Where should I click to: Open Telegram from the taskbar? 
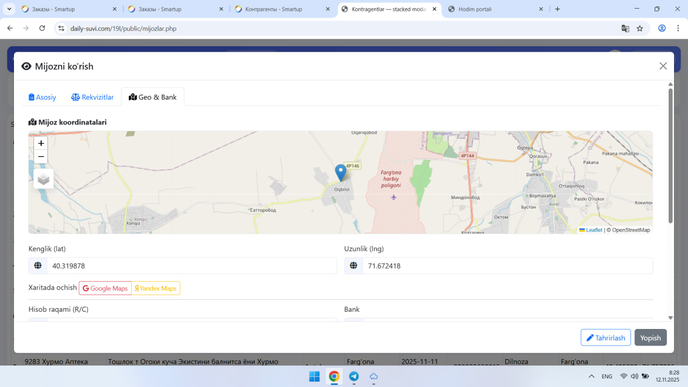[x=354, y=376]
